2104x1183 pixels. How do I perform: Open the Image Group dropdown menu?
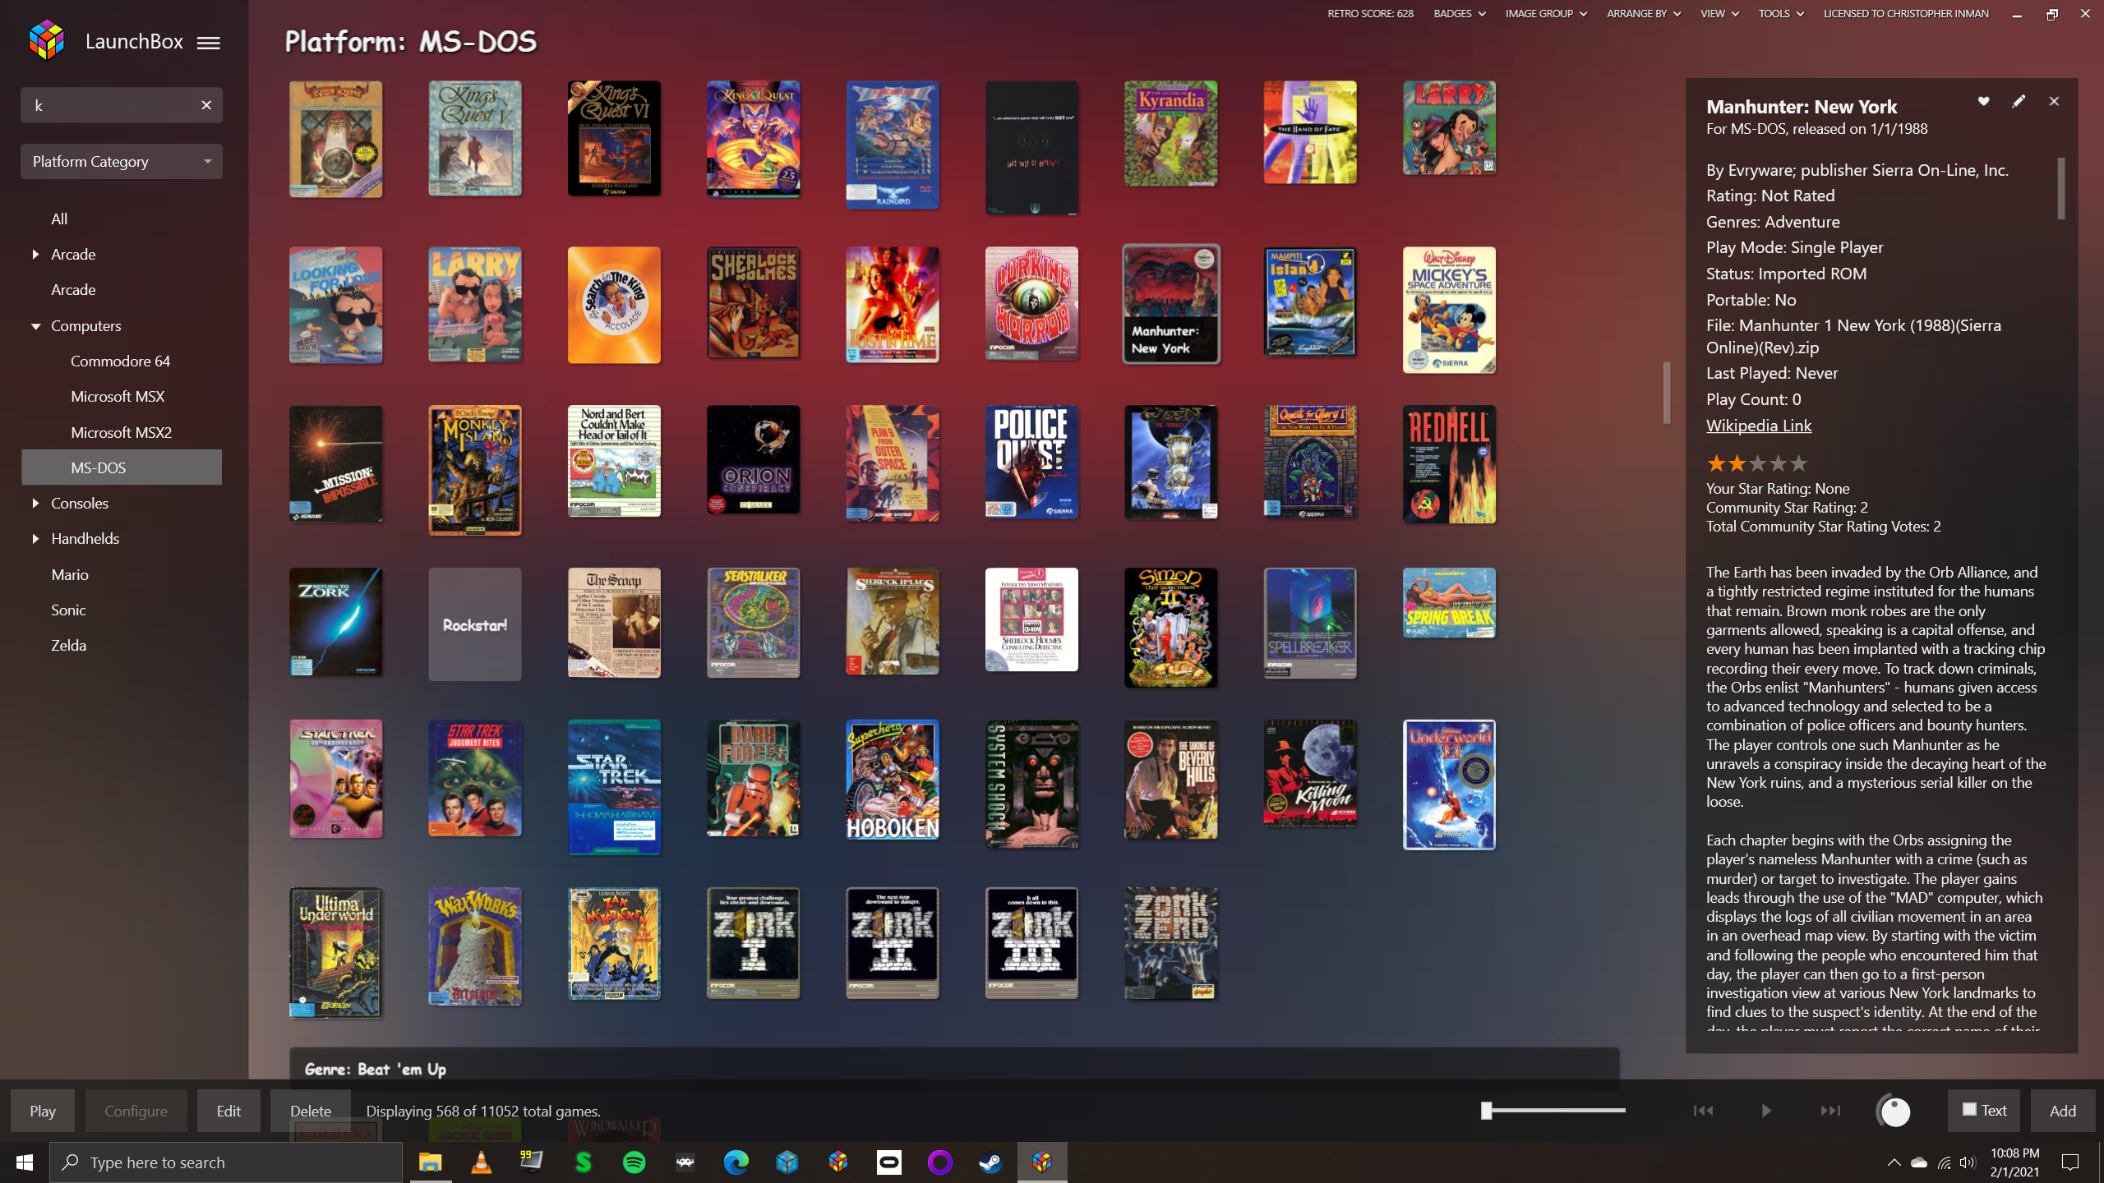coord(1546,13)
